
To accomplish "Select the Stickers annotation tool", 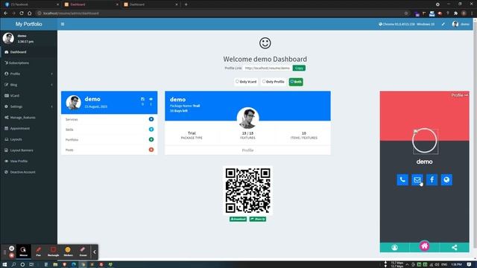I will click(x=68, y=252).
